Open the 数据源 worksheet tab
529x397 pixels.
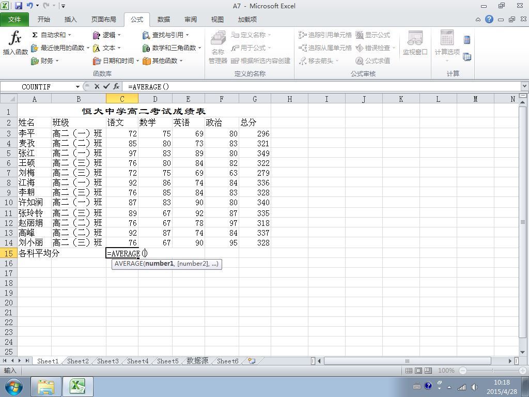(197, 361)
